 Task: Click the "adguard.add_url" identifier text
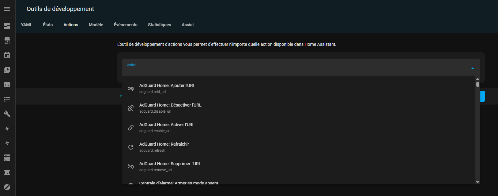pyautogui.click(x=153, y=92)
